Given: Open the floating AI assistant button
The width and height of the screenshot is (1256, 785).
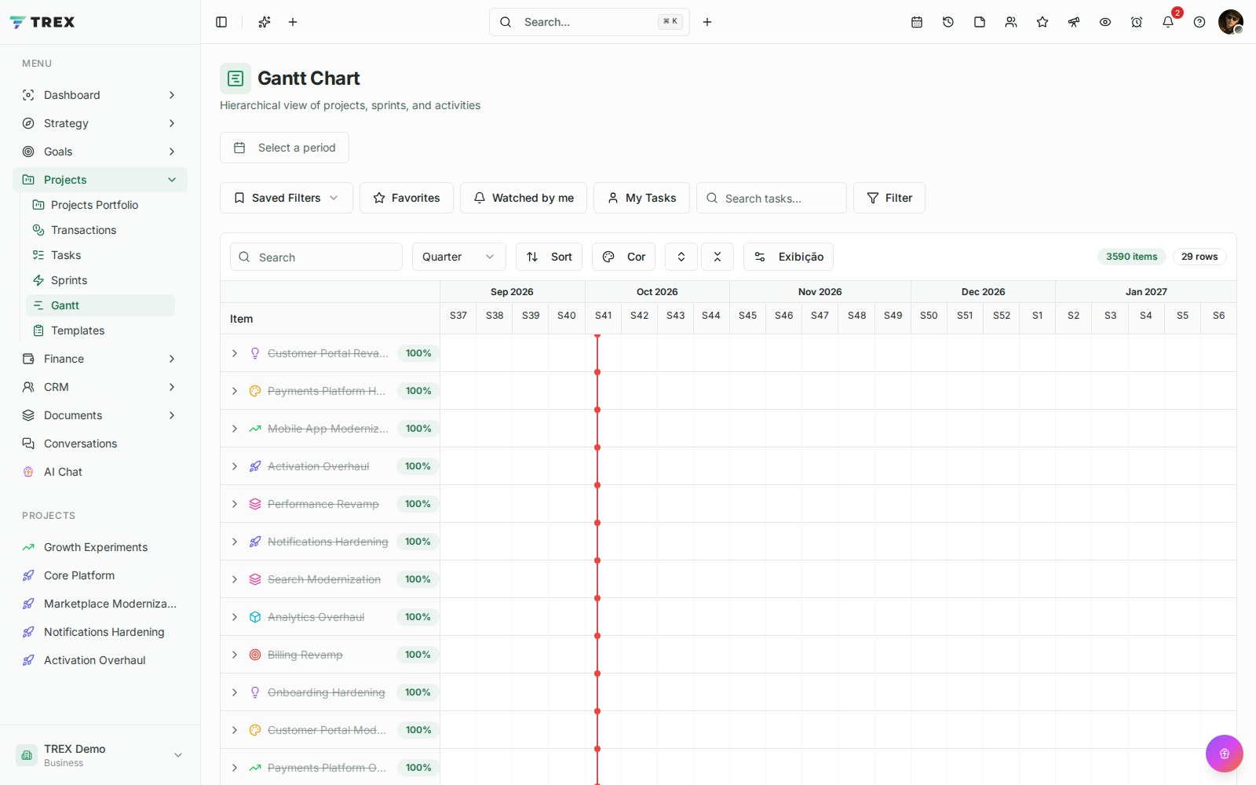Looking at the screenshot, I should [1225, 754].
